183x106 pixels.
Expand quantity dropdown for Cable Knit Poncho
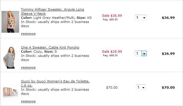(x=141, y=54)
